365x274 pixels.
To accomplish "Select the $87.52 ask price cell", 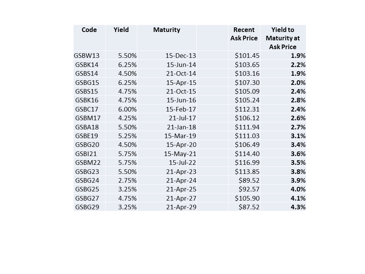I will [249, 207].
